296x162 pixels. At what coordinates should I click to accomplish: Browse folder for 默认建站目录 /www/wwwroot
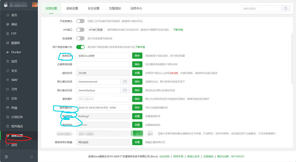pyautogui.click(x=125, y=82)
